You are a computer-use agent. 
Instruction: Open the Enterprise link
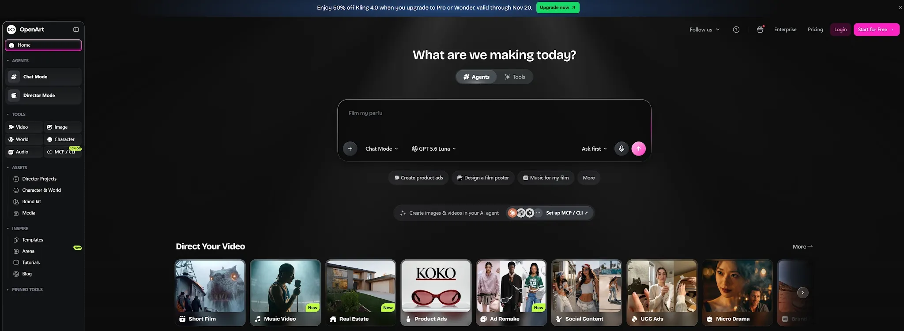point(785,30)
